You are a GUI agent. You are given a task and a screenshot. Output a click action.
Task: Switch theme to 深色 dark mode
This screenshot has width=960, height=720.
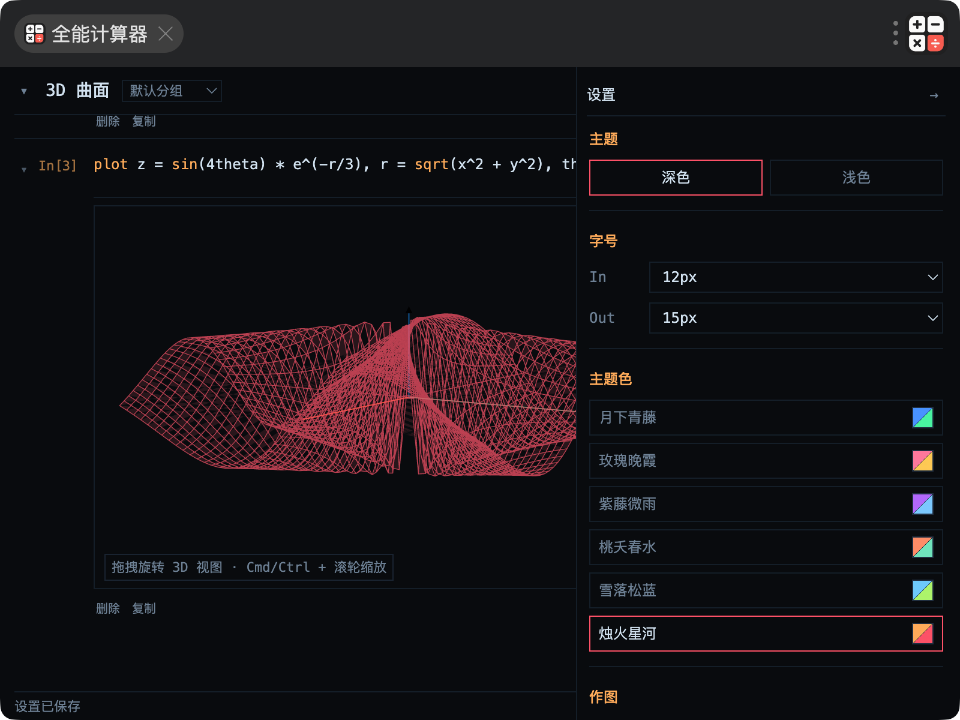[676, 178]
